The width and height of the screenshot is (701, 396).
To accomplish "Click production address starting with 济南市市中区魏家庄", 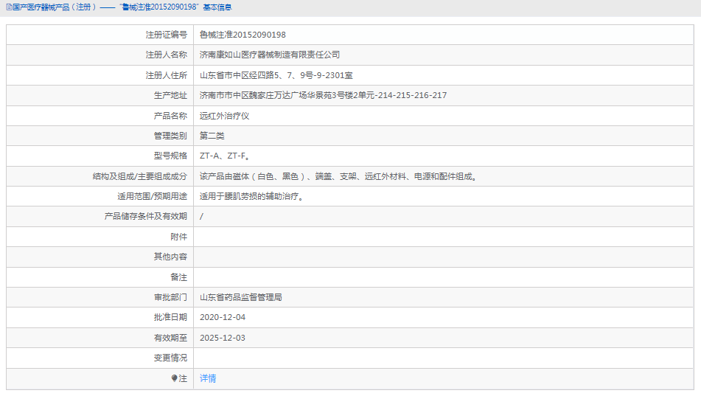I will (x=324, y=95).
